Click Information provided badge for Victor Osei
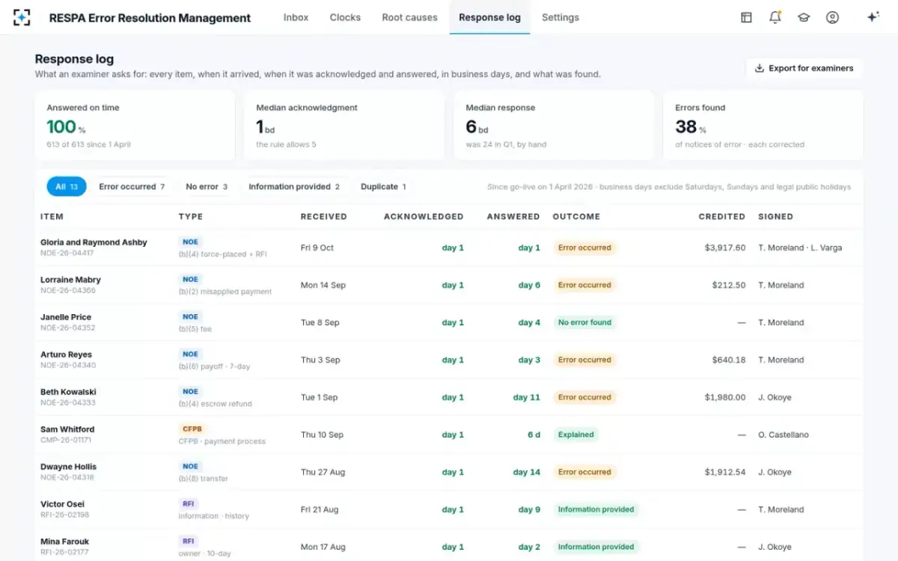Image resolution: width=898 pixels, height=561 pixels. pos(596,509)
